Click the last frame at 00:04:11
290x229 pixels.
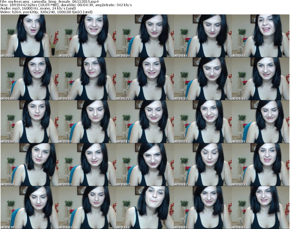(260, 208)
